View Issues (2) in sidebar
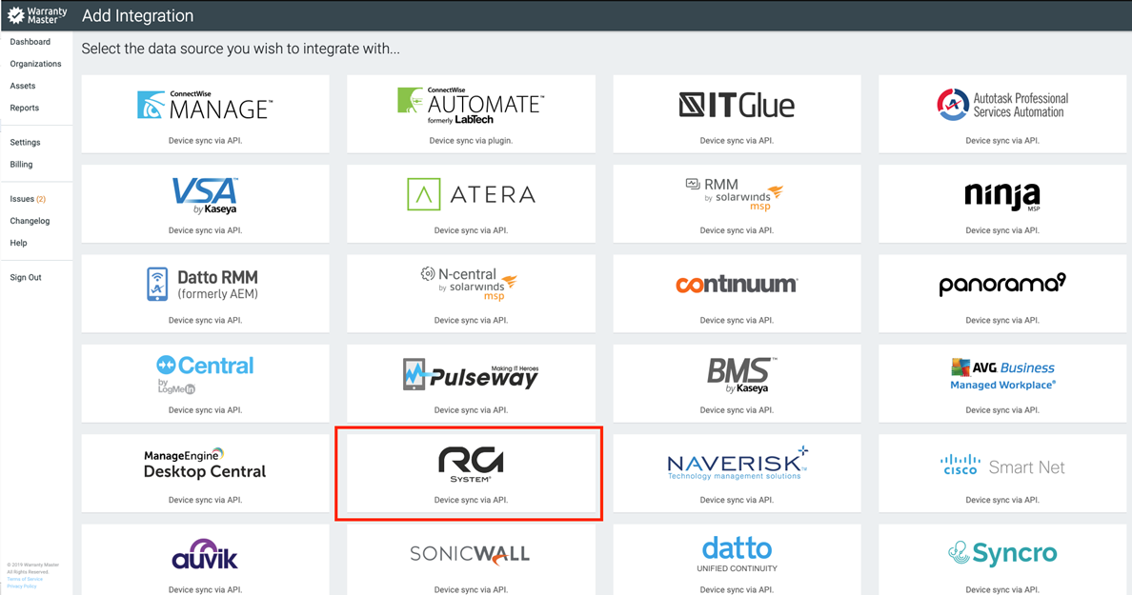The height and width of the screenshot is (595, 1132). 28,199
